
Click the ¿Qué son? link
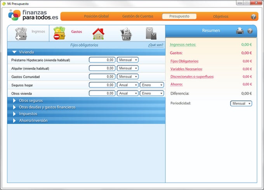tap(156, 45)
